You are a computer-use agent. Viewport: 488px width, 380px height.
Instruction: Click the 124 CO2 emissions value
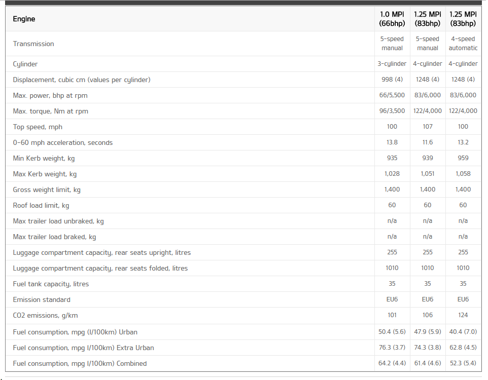463,315
